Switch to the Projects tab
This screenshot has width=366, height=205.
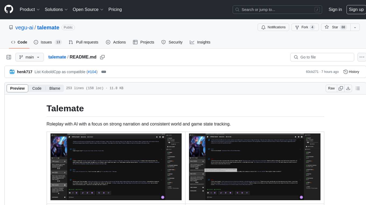[144, 42]
